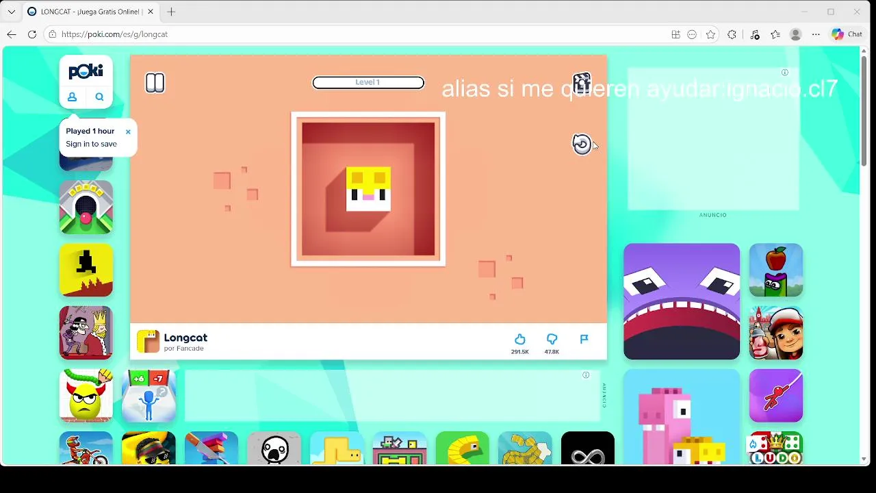Open the yellow duck game thumbnail
876x493 pixels.
(337, 449)
